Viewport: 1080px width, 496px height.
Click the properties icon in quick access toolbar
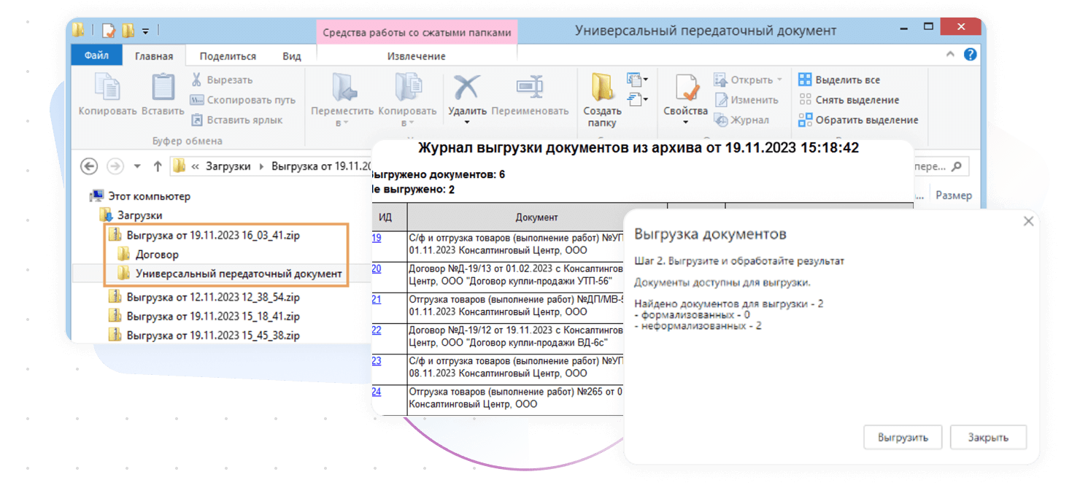click(x=109, y=31)
